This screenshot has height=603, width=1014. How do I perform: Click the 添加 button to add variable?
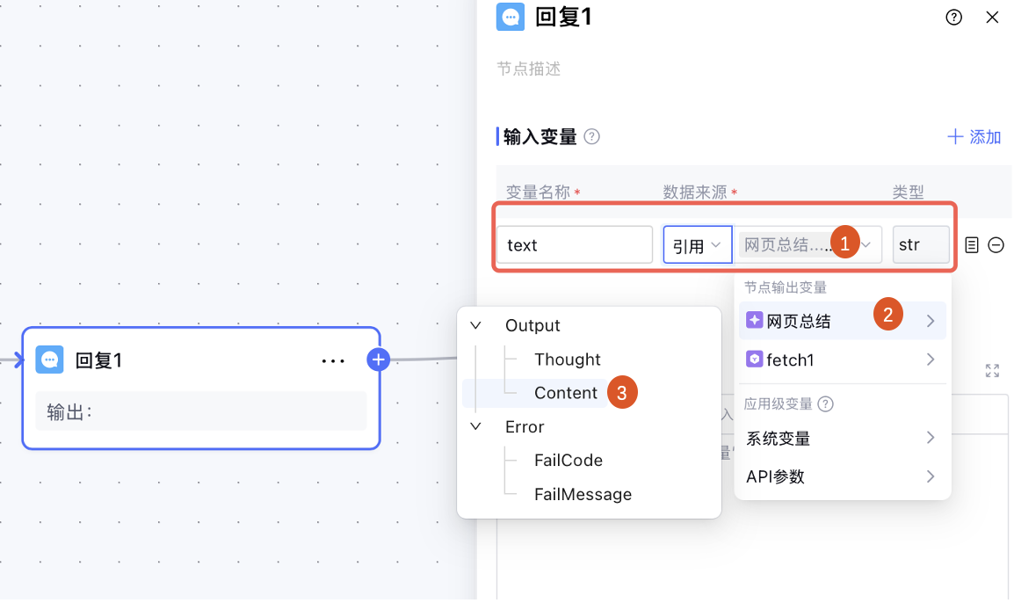pos(974,137)
